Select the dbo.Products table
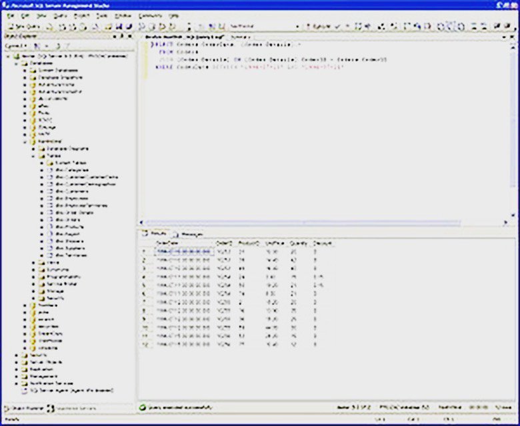520x426 pixels. [x=69, y=227]
